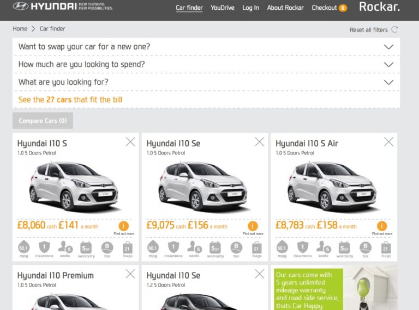
Task: Click the £156 a month price
Action: tap(208, 225)
